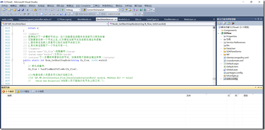
Task: Click Show All Files icon in Solution Explorer
Action: [x=224, y=23]
